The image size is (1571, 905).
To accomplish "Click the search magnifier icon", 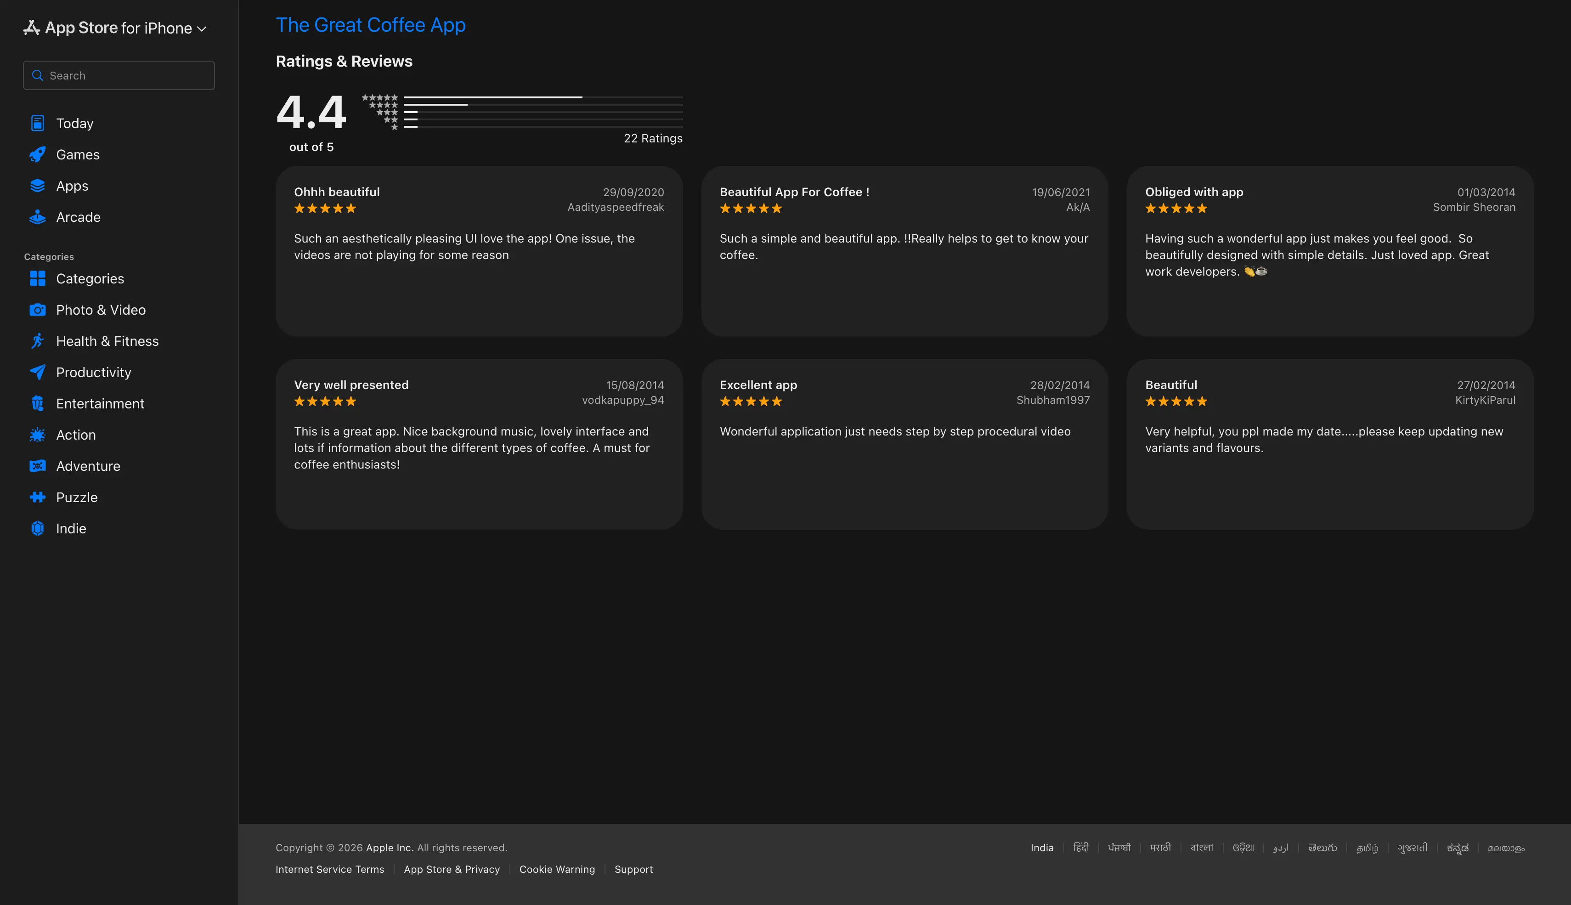I will pyautogui.click(x=37, y=75).
